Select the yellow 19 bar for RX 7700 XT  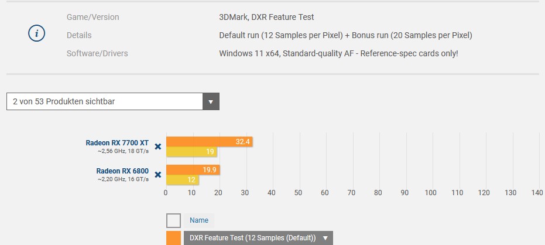pyautogui.click(x=191, y=152)
